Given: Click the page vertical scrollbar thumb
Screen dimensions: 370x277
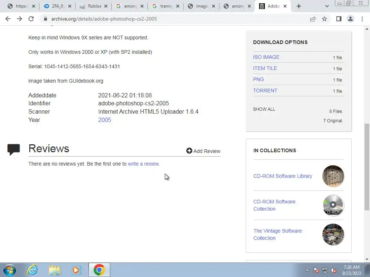Looking at the screenshot, I should pos(367,167).
